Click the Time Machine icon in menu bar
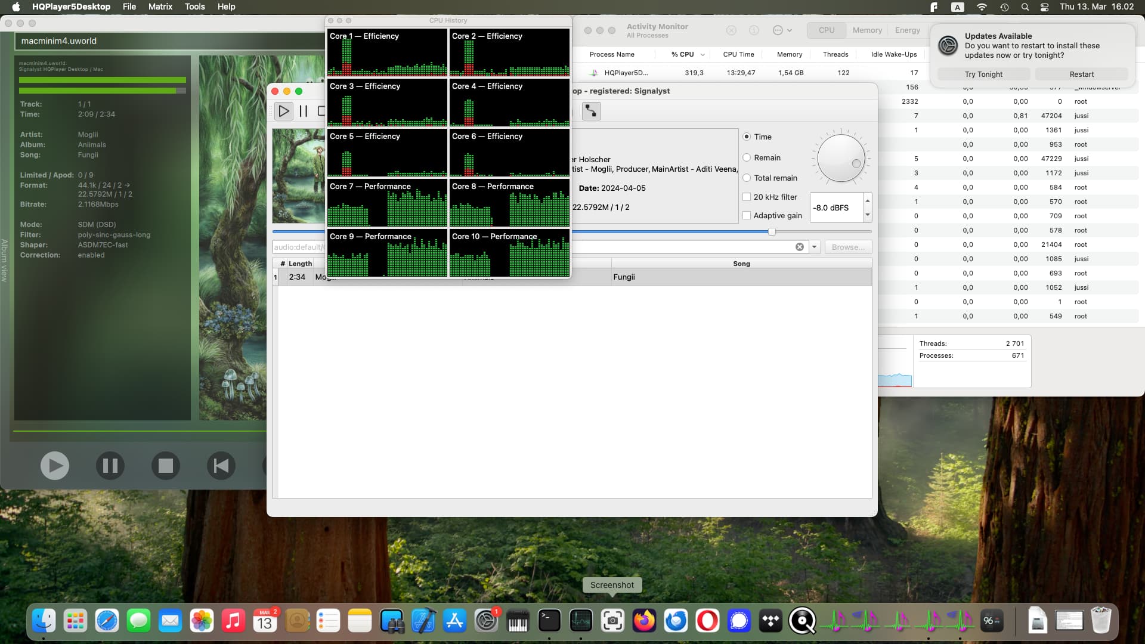1145x644 pixels. [x=1004, y=7]
